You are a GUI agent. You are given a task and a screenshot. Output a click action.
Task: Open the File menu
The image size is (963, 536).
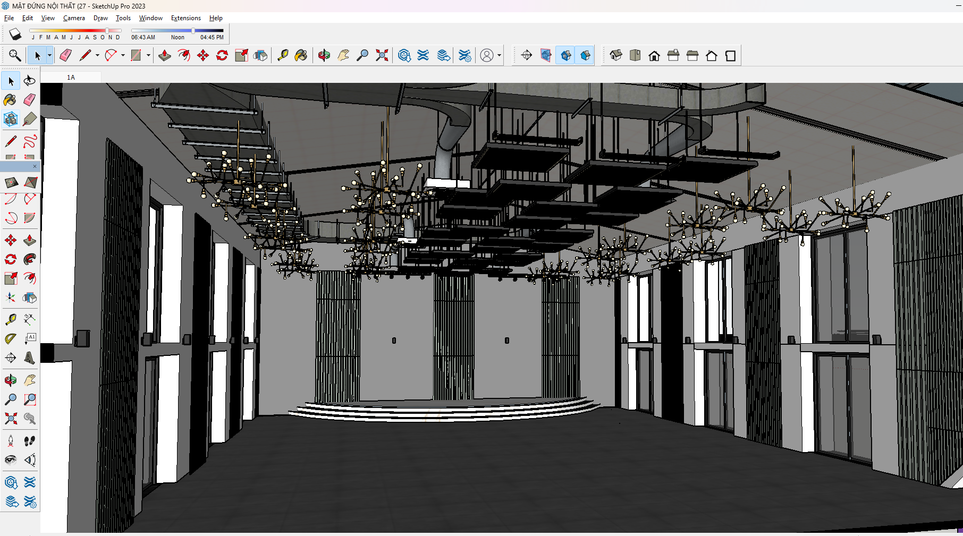click(9, 18)
